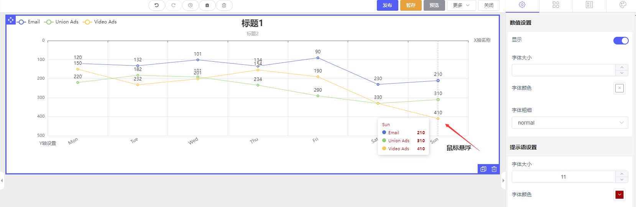Switch to the gear settings tab
The image size is (636, 207).
pyautogui.click(x=522, y=5)
